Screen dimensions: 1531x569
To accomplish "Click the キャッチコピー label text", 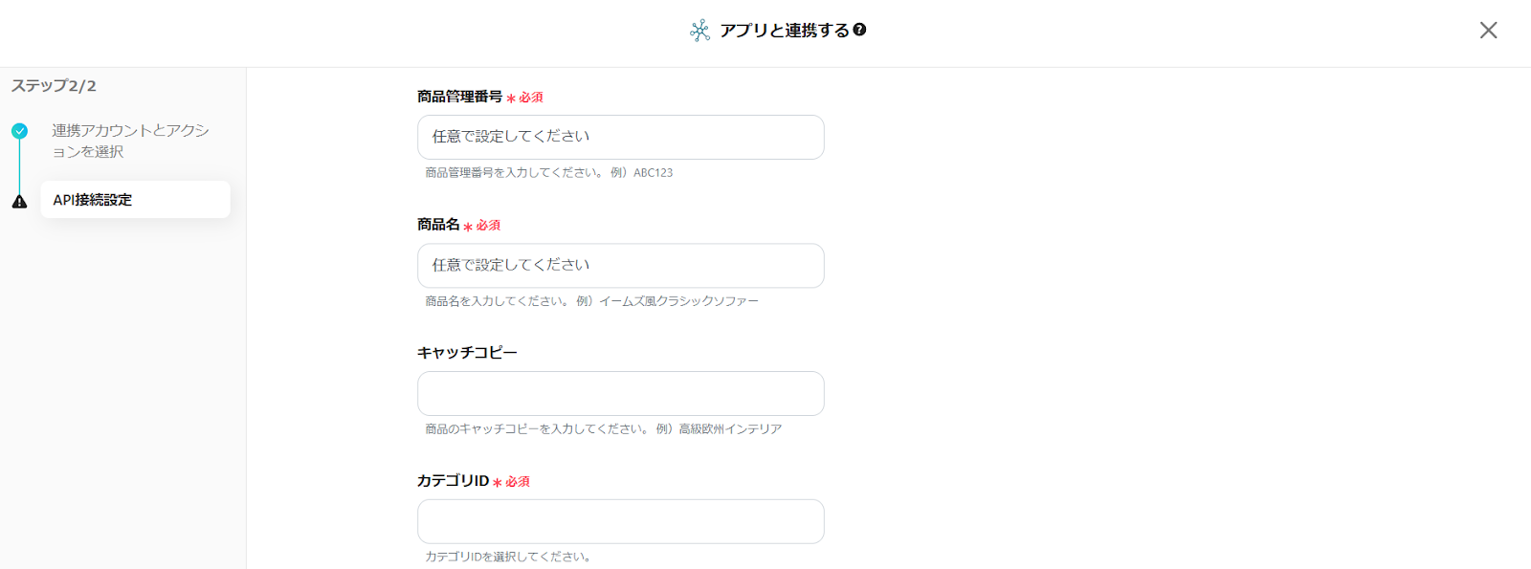I will click(x=467, y=353).
